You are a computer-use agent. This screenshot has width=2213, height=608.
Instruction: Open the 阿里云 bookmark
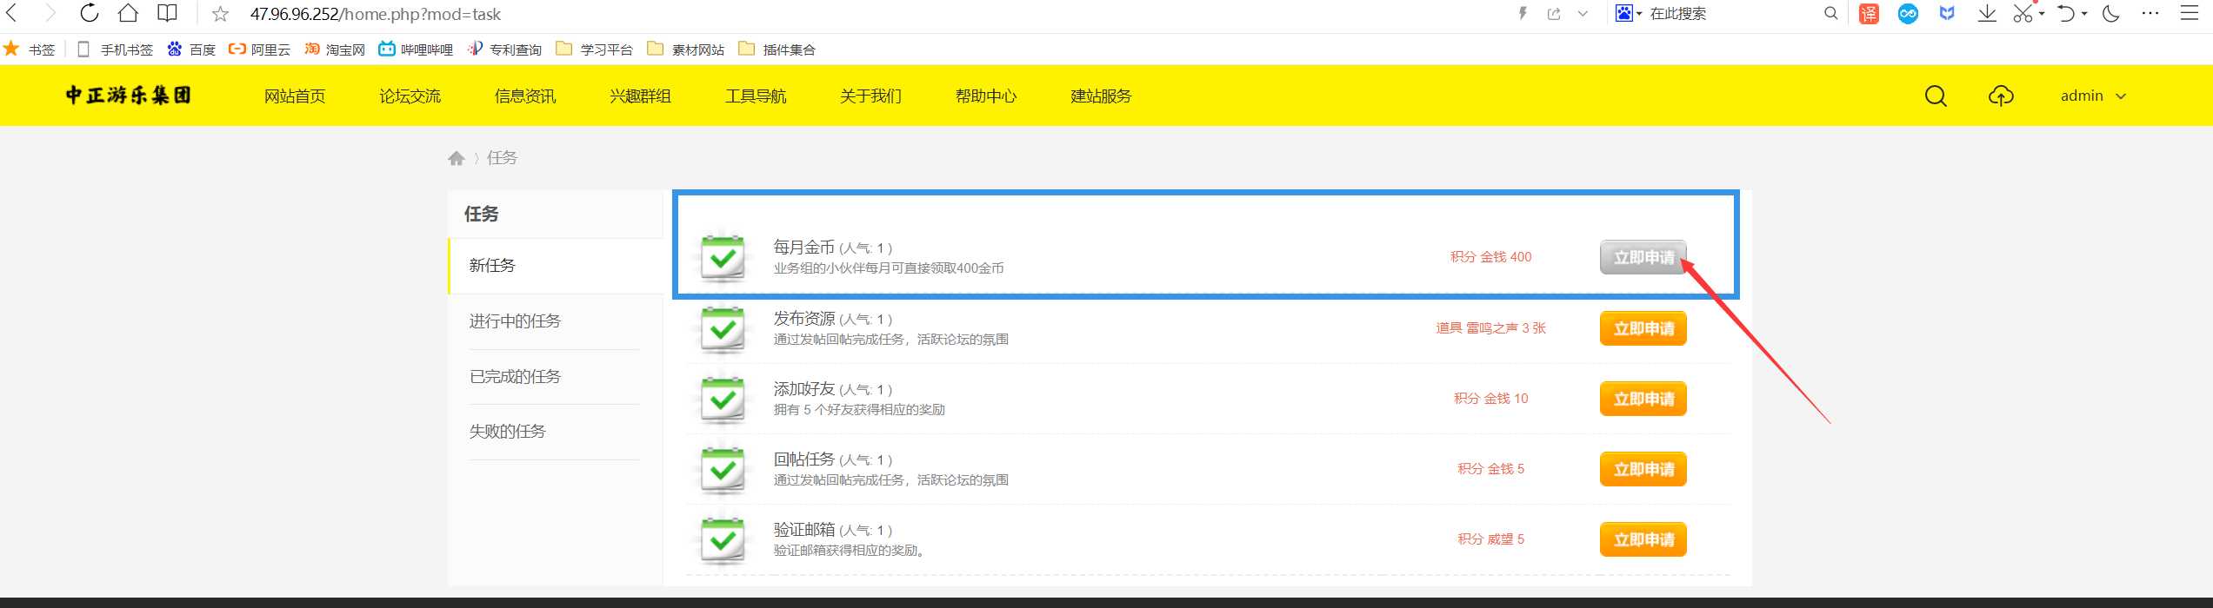point(259,50)
